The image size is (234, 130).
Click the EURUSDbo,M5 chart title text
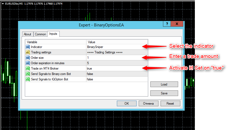14,4
